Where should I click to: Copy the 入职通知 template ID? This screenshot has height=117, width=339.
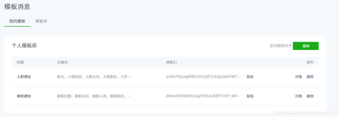click(x=250, y=77)
